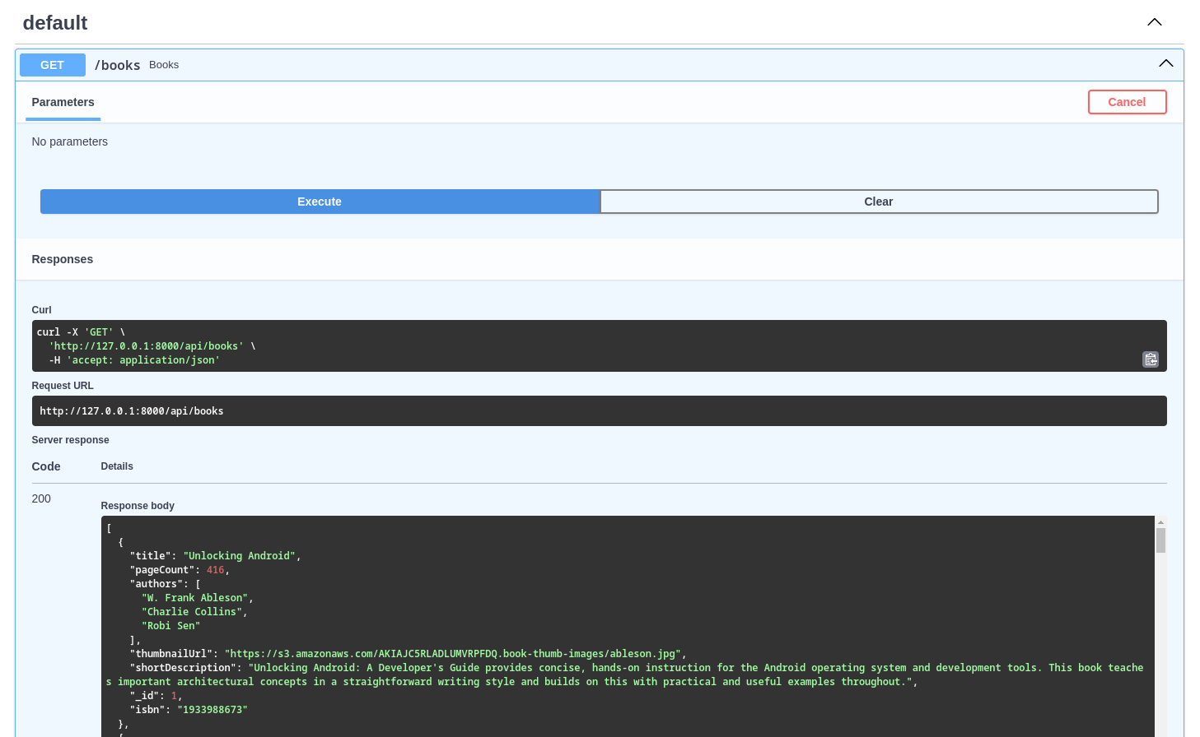The width and height of the screenshot is (1200, 737).
Task: Click the Server response label
Action: (70, 439)
